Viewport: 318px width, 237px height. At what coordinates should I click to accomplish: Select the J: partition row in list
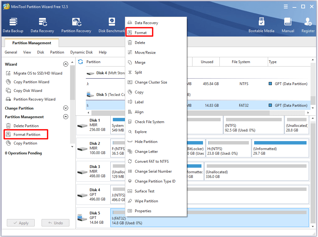click(x=198, y=84)
